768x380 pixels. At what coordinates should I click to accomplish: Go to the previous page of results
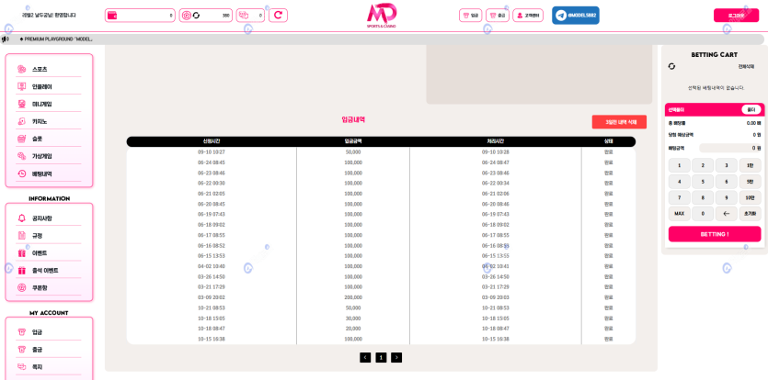click(365, 358)
